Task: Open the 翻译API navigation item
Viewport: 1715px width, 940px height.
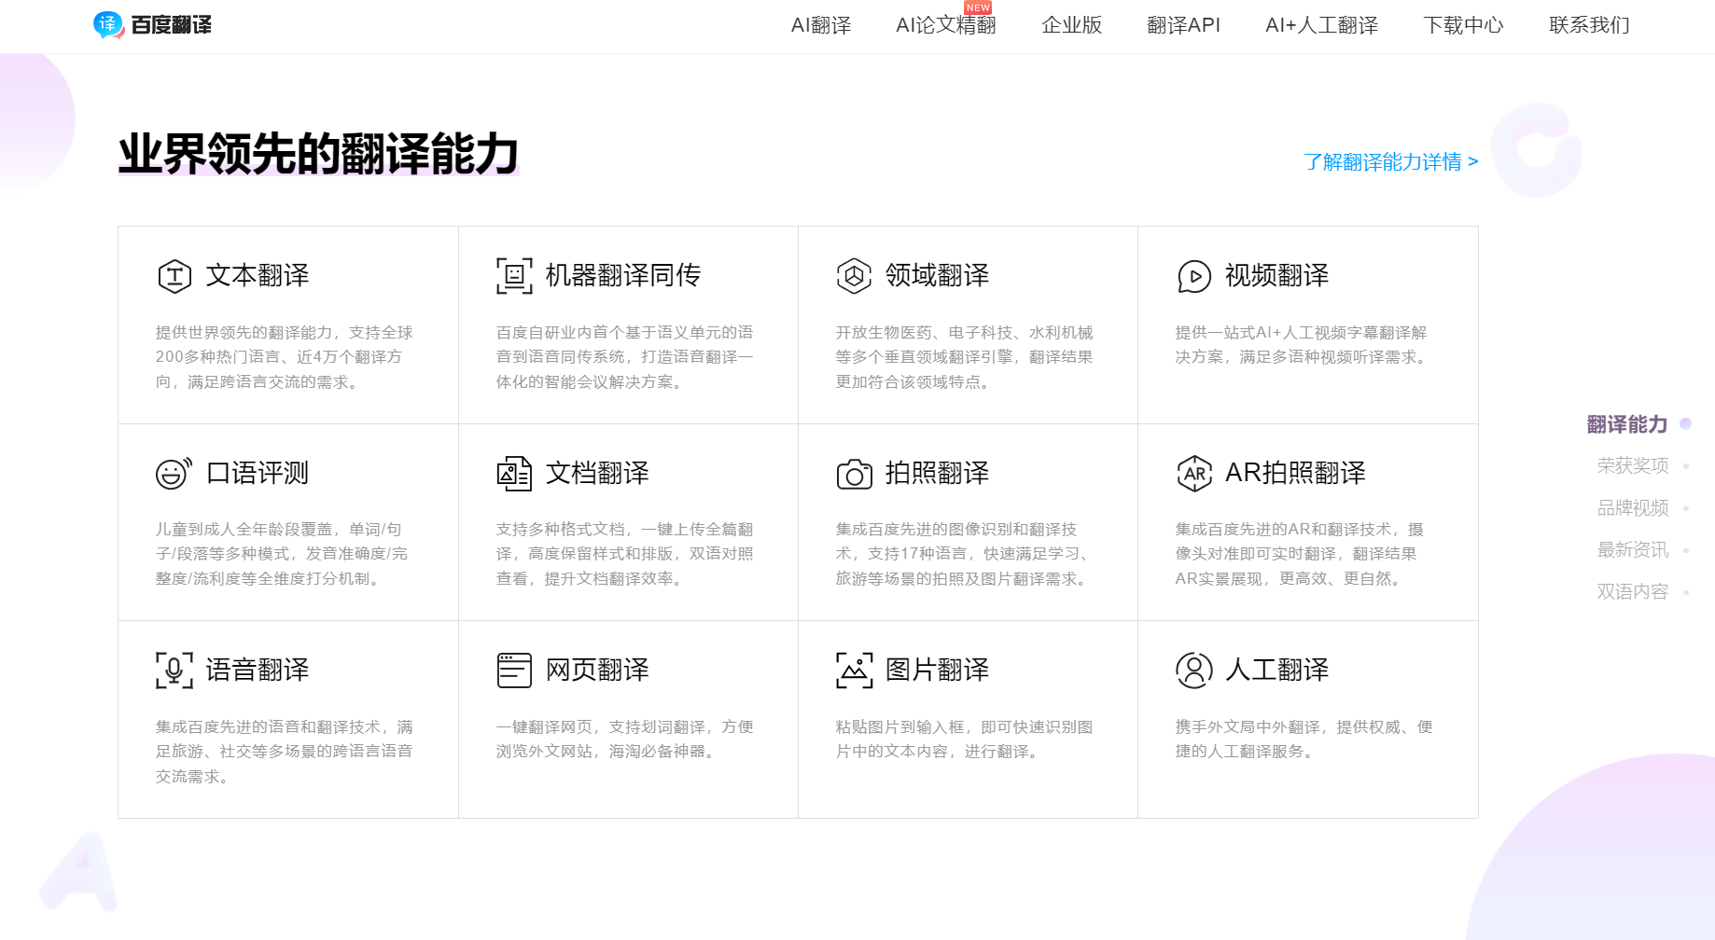Action: pyautogui.click(x=1183, y=25)
